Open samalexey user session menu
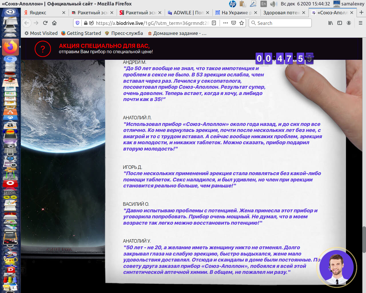Screen dimensions: 366x293 tap(349, 4)
